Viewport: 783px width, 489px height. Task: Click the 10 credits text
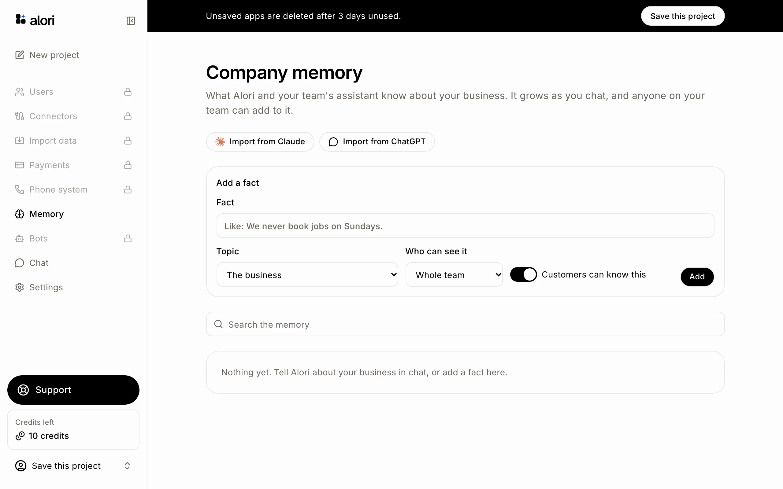[x=49, y=436]
